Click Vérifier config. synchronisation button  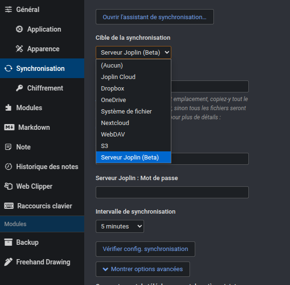(145, 249)
